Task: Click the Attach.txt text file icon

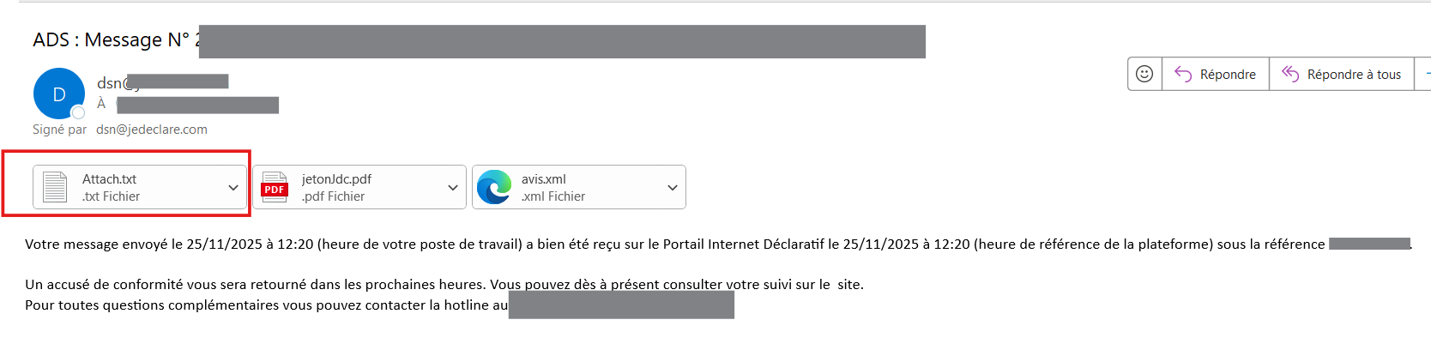Action: click(55, 187)
